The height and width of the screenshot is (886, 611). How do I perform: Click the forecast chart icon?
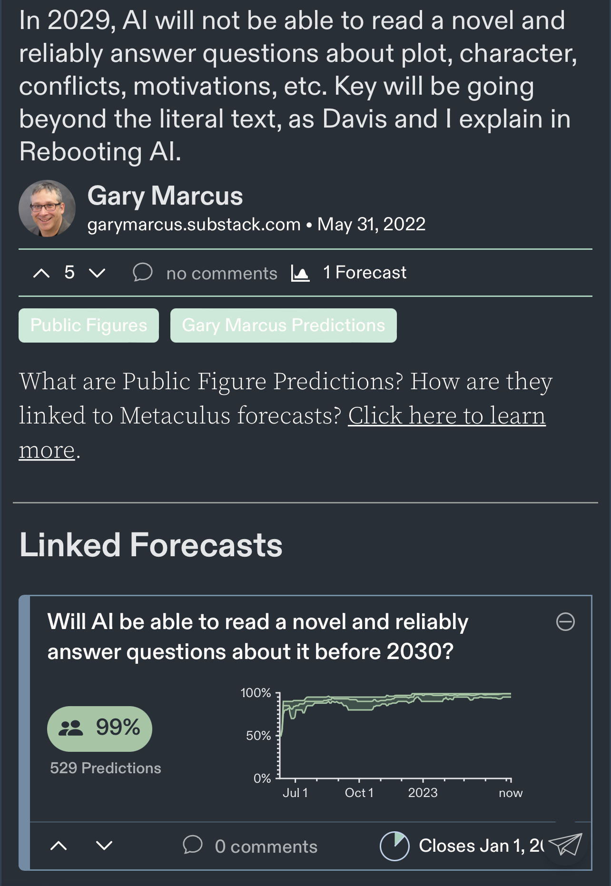point(300,273)
